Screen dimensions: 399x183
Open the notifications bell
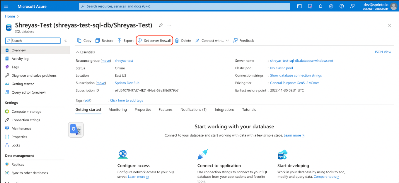pos(320,6)
